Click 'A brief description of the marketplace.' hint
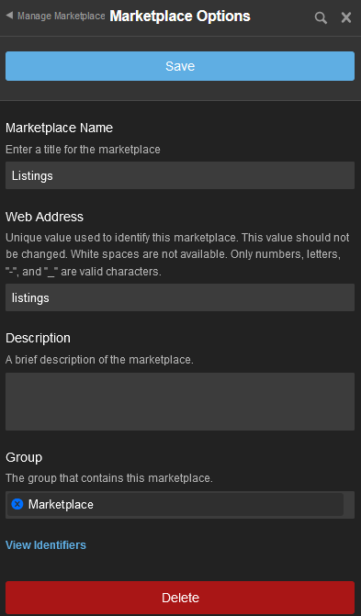 (x=99, y=360)
